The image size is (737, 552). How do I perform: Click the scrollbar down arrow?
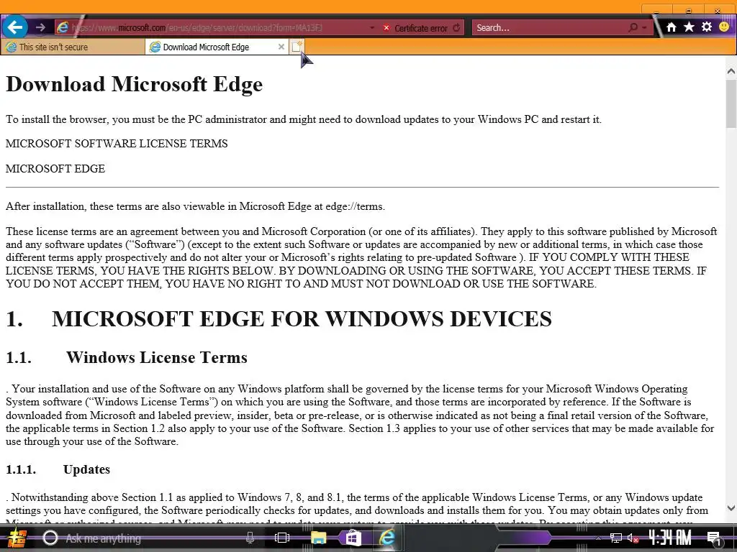[731, 508]
